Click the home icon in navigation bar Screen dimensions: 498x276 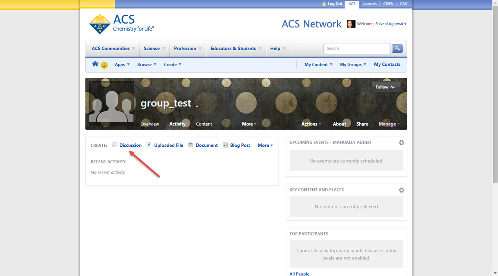(x=95, y=64)
